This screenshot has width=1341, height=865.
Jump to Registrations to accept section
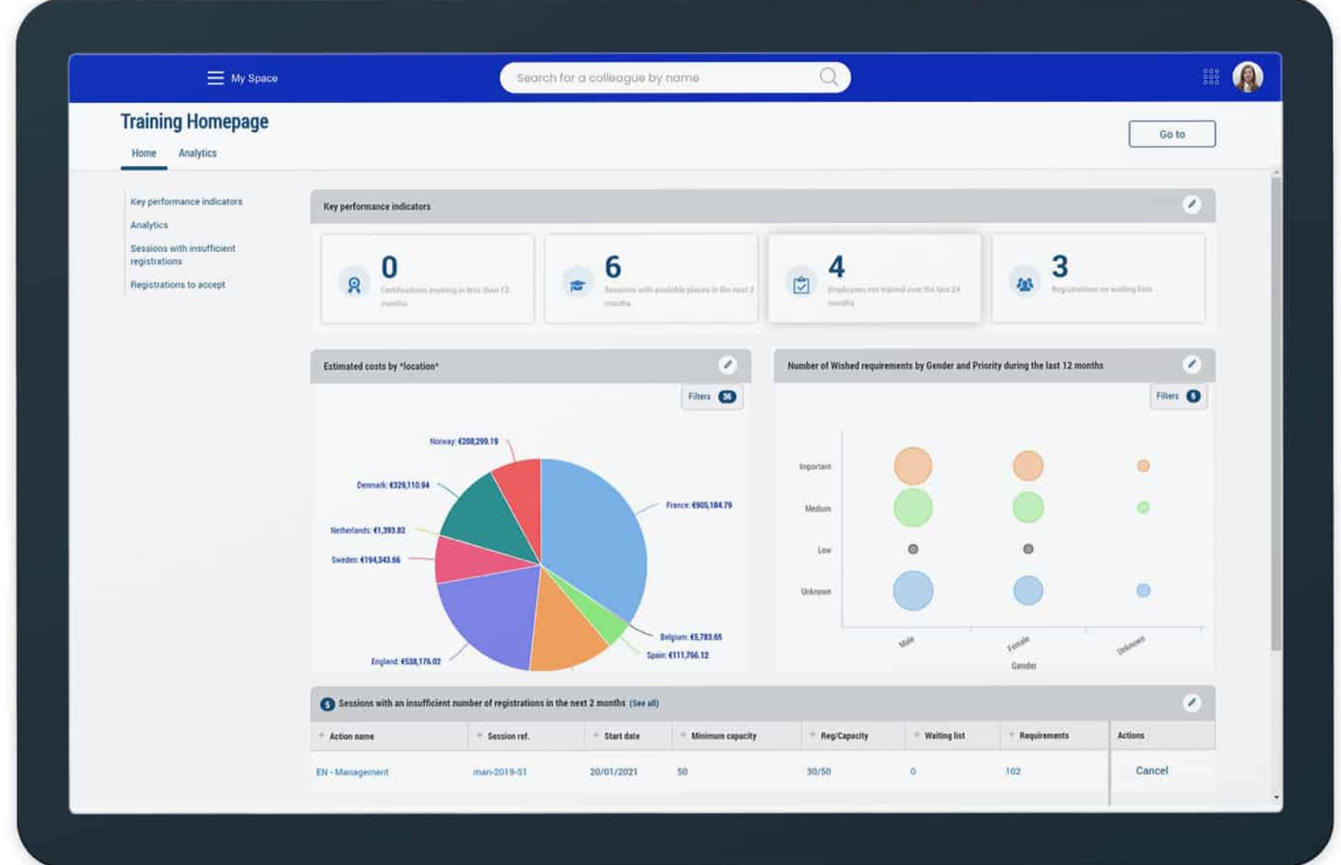178,285
